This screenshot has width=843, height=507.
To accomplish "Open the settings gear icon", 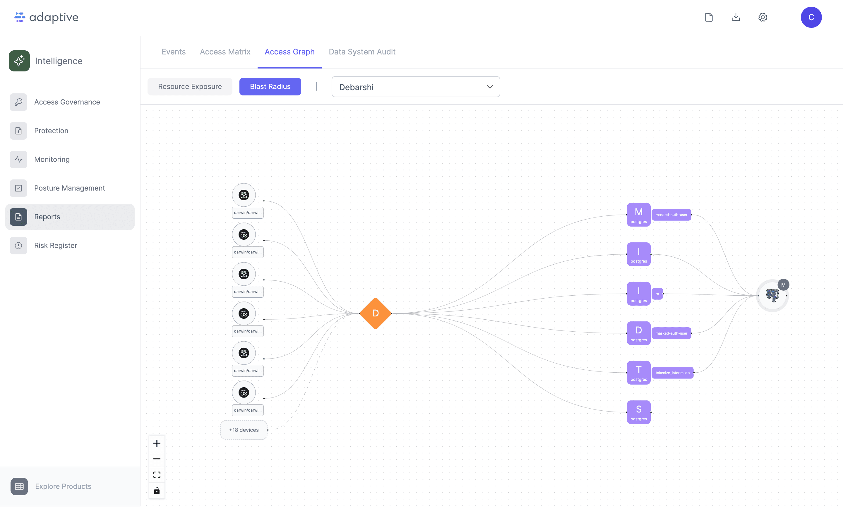I will [x=763, y=18].
